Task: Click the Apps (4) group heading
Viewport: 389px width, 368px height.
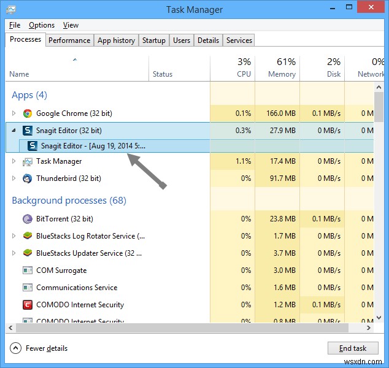Action: 29,95
